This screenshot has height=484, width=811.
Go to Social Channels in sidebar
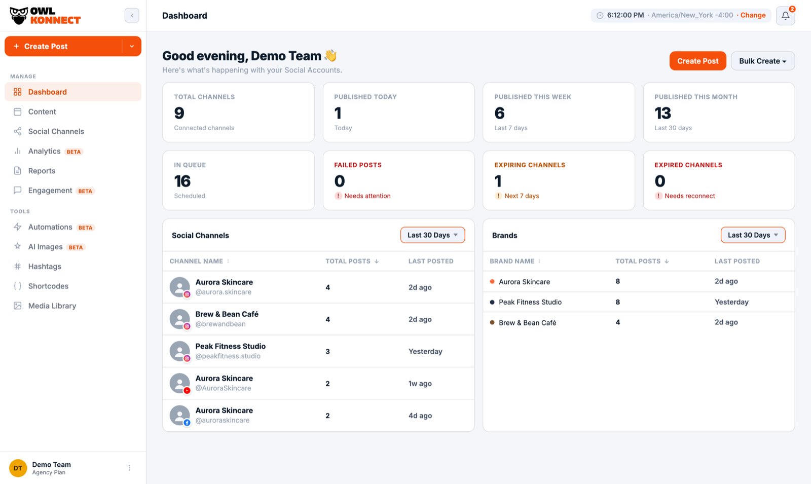tap(73, 131)
